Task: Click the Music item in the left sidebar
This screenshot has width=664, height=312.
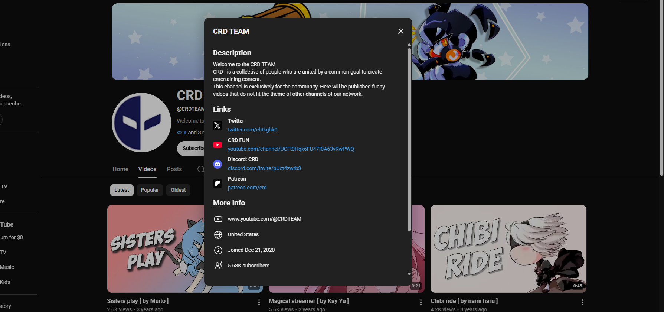Action: tap(7, 267)
